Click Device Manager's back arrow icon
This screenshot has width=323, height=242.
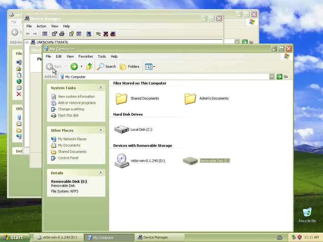[28, 34]
